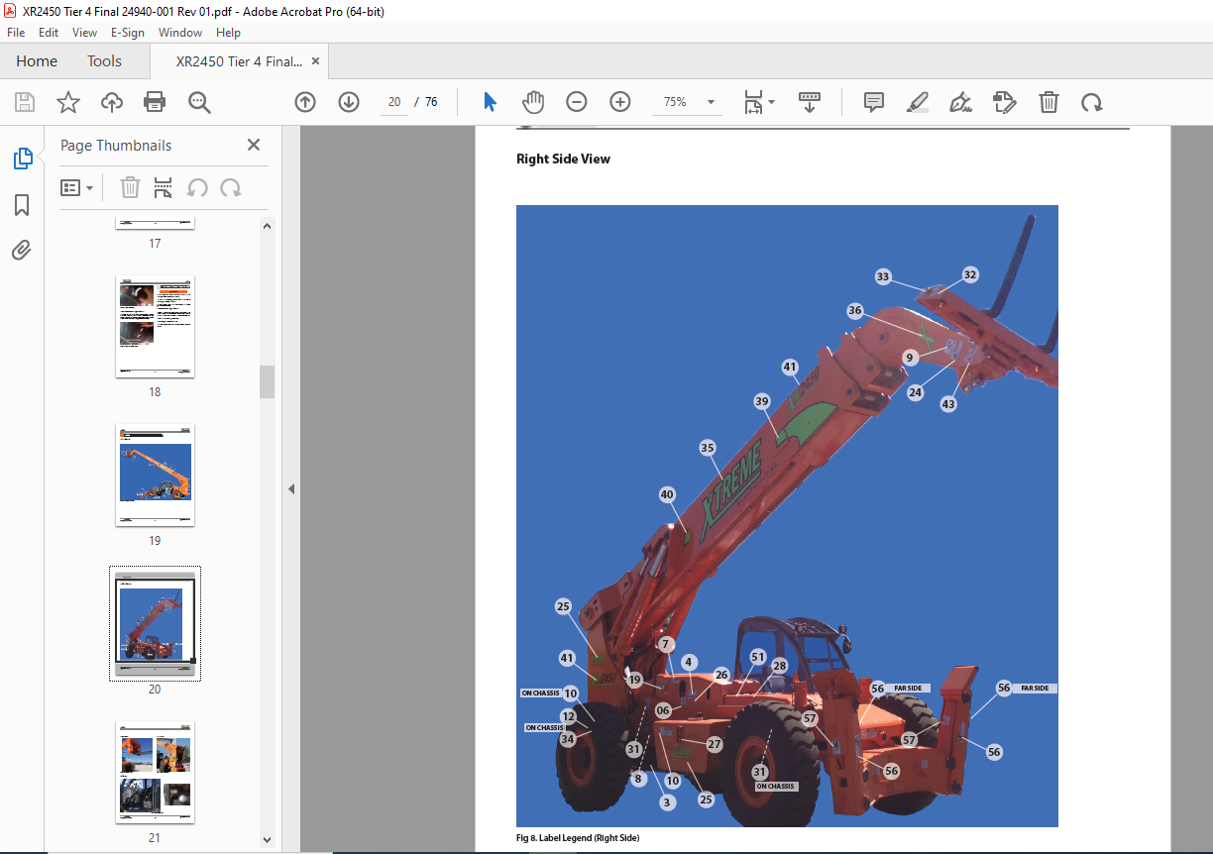Click the "Right Side View" heading
1213x854 pixels.
coord(563,159)
